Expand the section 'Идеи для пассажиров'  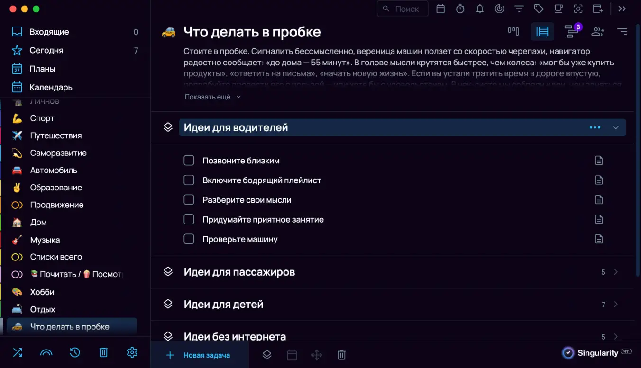click(616, 272)
